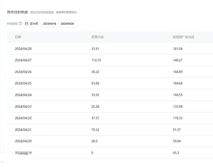Select the 2024/04/28 date row

coord(23,49)
